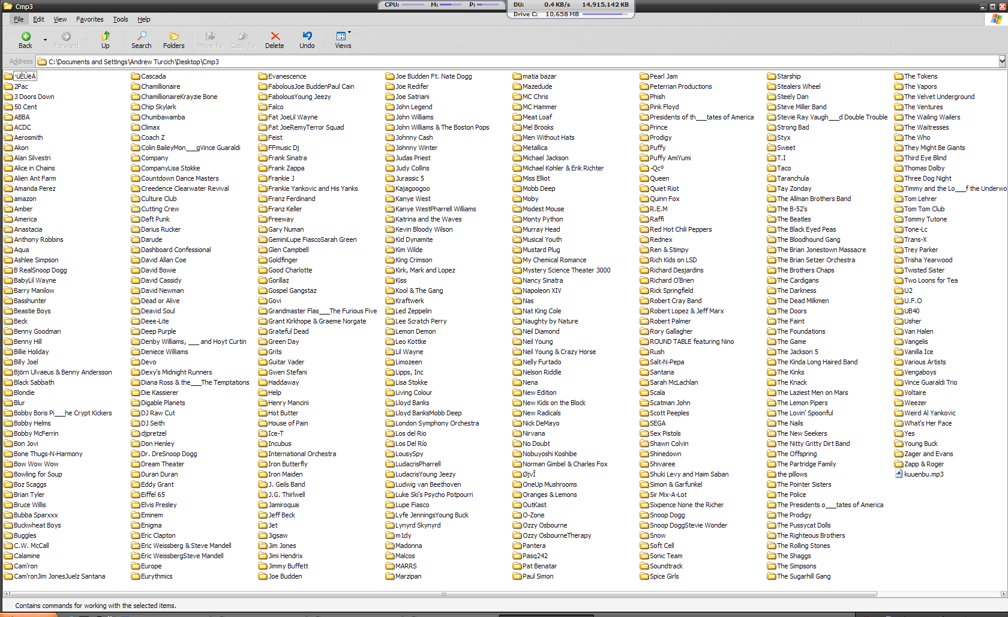1008x617 pixels.
Task: Open the Back history dropdown arrow
Action: (x=45, y=40)
